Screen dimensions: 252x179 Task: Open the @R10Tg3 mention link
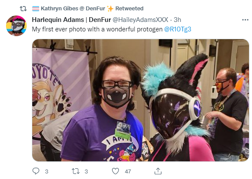click(x=178, y=29)
